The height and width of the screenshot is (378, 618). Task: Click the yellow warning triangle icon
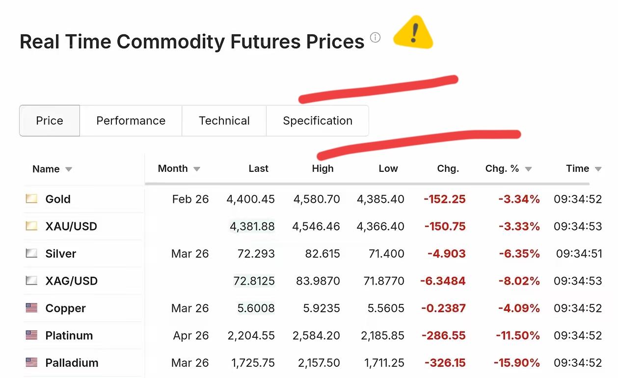[x=413, y=33]
